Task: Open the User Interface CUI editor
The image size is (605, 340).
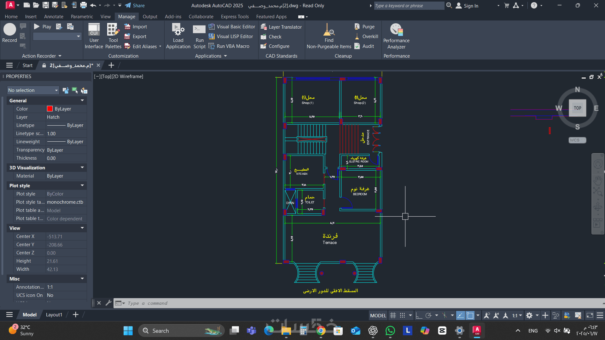Action: pyautogui.click(x=94, y=36)
